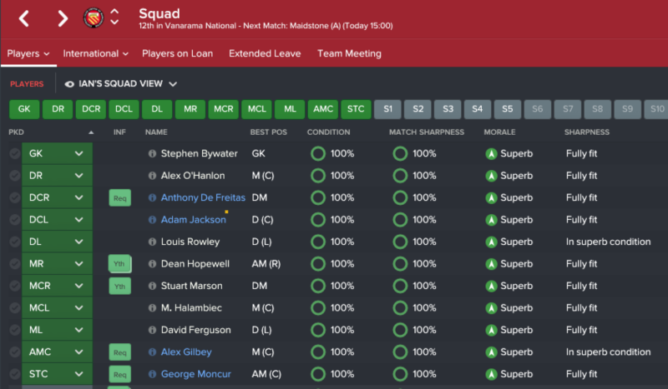Toggle the selection check for the GK row

coord(15,153)
